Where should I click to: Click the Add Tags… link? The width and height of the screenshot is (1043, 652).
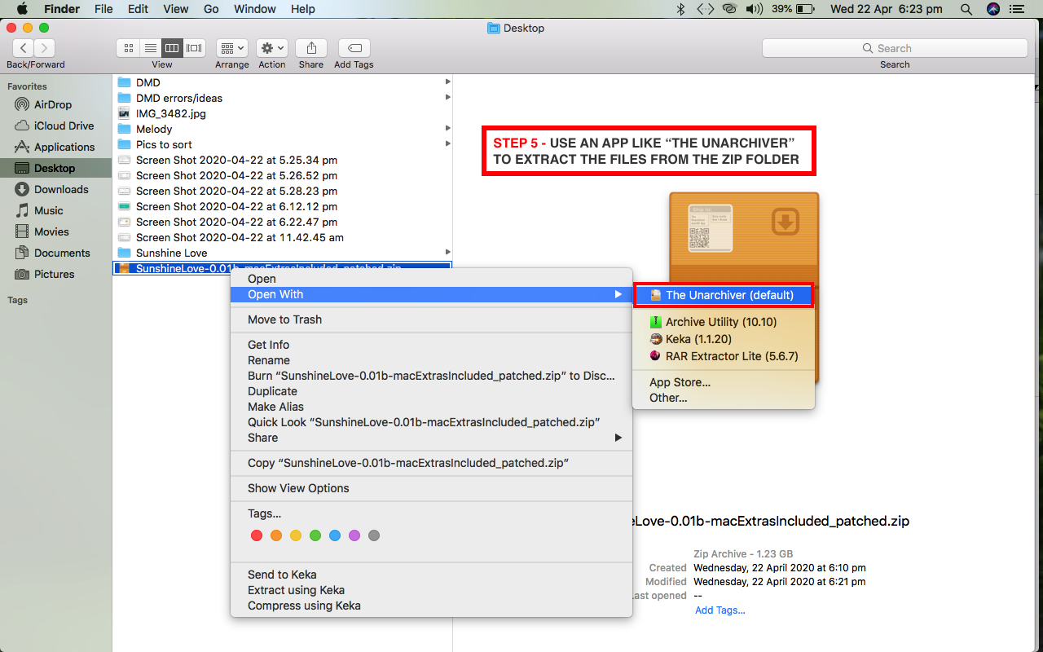[x=720, y=610]
